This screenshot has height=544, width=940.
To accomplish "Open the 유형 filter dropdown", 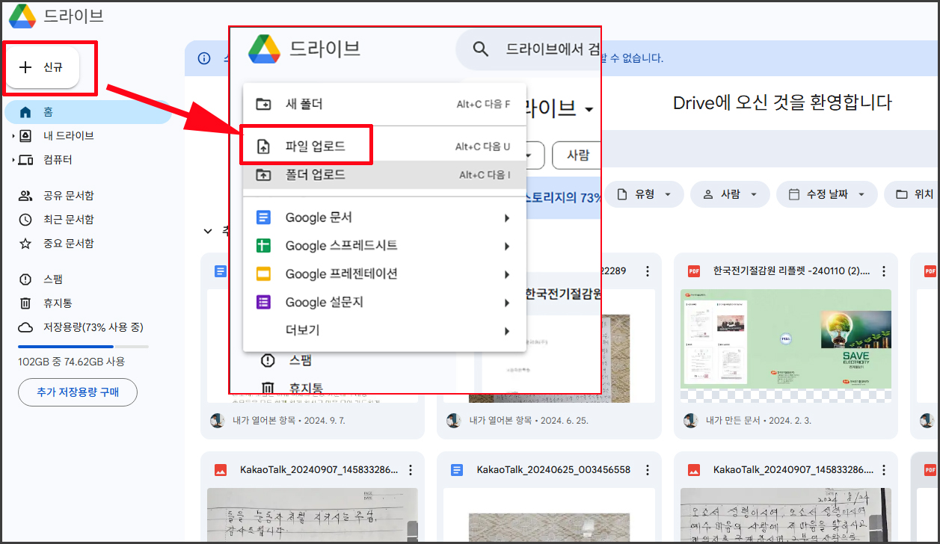I will click(x=644, y=194).
